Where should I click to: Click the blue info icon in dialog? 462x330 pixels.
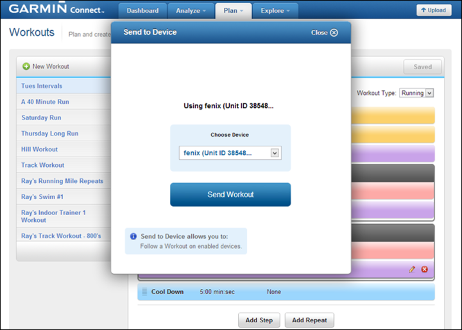click(x=133, y=236)
